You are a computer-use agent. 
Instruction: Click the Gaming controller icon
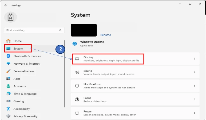coord(8,101)
